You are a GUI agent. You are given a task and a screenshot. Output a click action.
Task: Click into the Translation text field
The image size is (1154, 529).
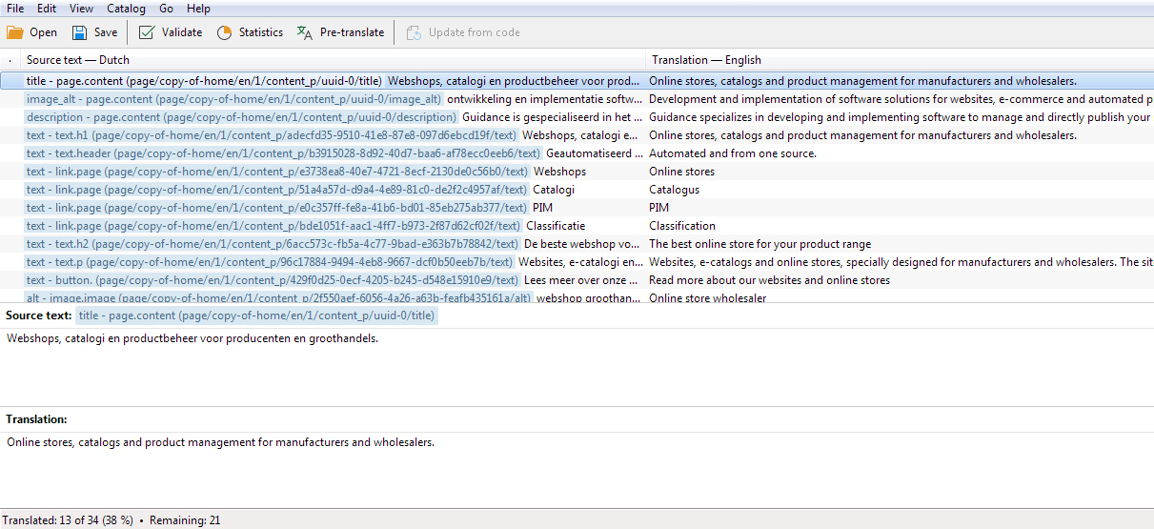click(x=572, y=472)
